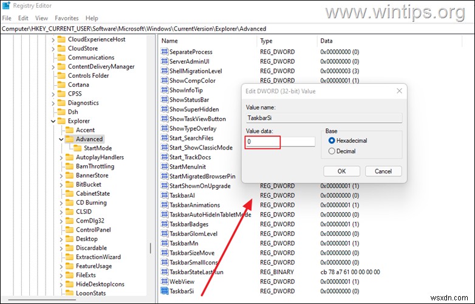The height and width of the screenshot is (304, 475).
Task: Click the TaskbarStateLastRun binary value icon
Action: click(x=165, y=272)
